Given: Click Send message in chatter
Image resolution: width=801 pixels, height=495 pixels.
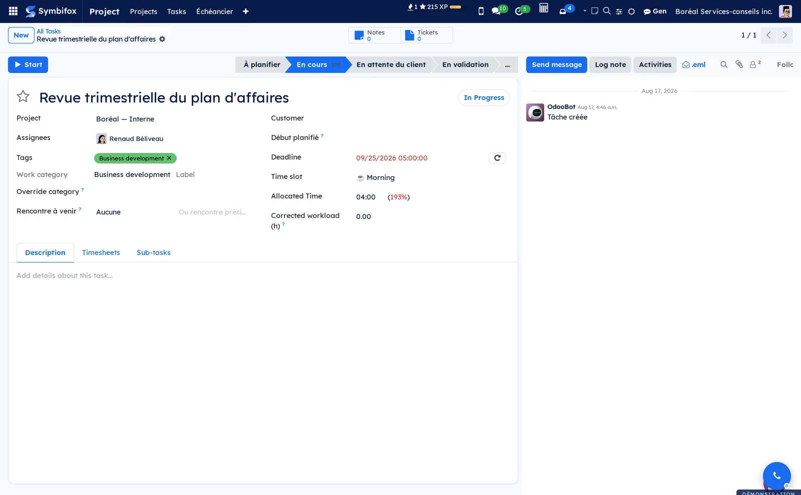Looking at the screenshot, I should coord(557,64).
